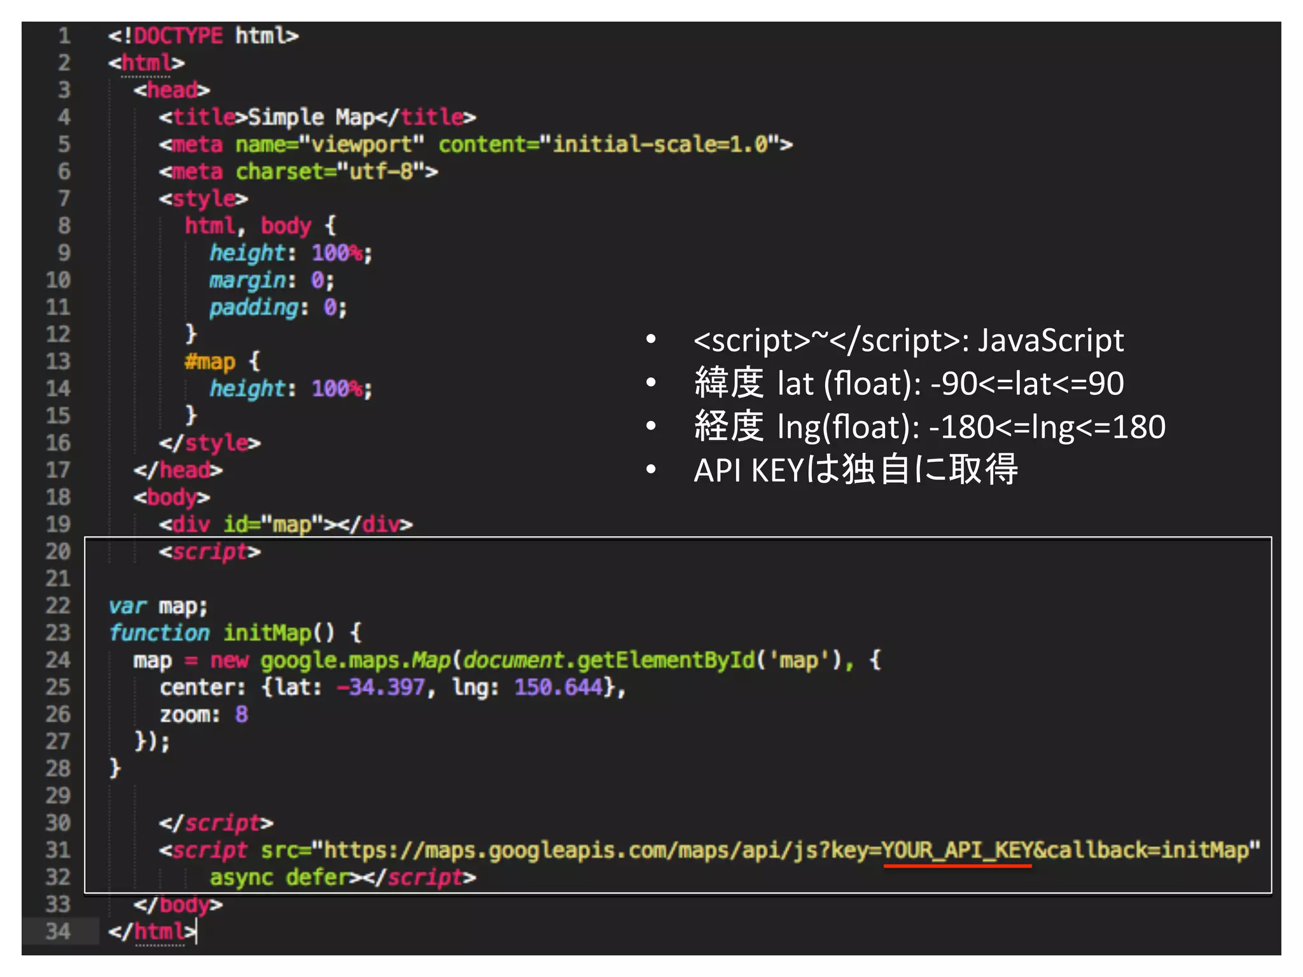
Task: Click document.getElementById('map') expression
Action: pyautogui.click(x=653, y=660)
